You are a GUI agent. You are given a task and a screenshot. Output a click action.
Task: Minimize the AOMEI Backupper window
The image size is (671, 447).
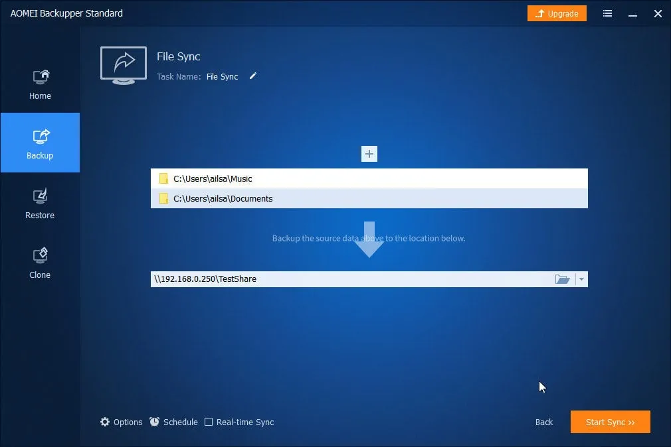632,14
